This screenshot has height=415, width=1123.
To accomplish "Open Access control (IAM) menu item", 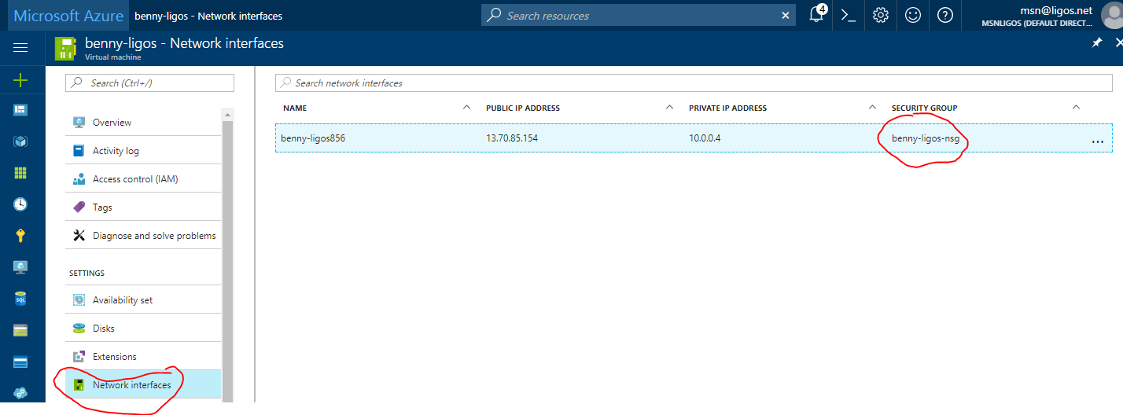I will tap(144, 178).
